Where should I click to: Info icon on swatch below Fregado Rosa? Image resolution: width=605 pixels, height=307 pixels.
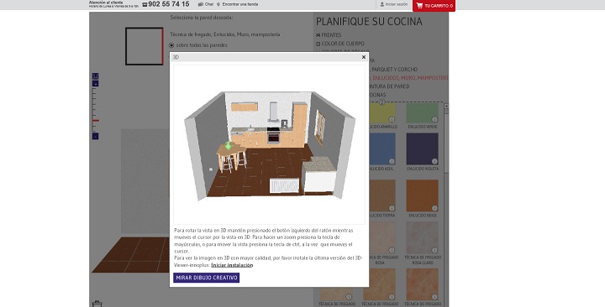[x=392, y=297]
